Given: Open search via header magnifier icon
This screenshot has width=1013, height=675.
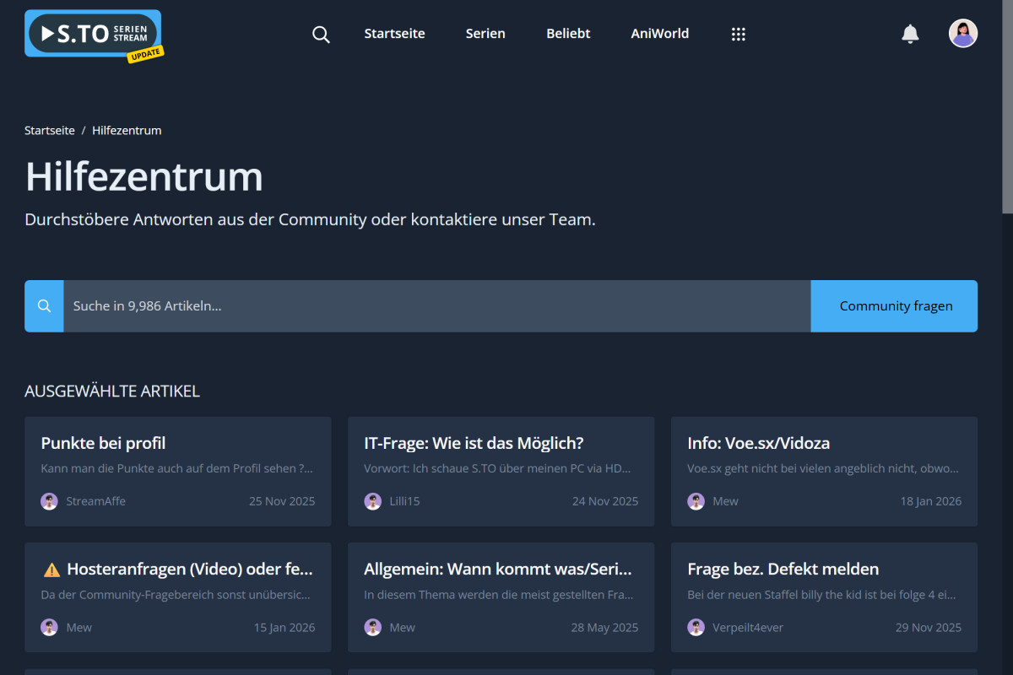Looking at the screenshot, I should click(x=321, y=35).
